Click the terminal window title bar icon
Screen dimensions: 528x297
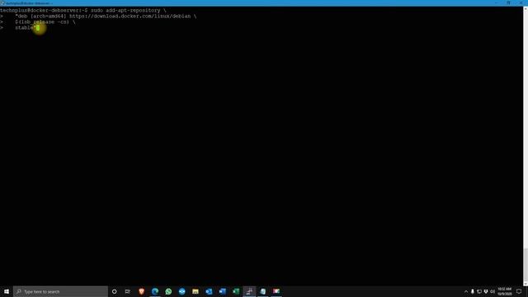(x=2, y=2)
